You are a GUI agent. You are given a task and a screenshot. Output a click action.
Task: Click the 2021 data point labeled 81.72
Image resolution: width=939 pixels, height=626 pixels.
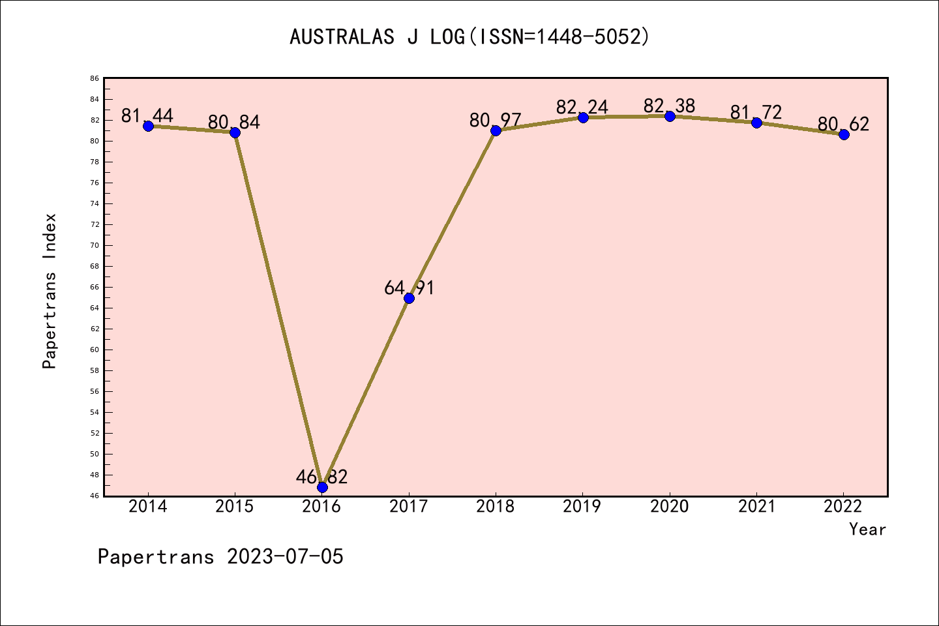756,123
